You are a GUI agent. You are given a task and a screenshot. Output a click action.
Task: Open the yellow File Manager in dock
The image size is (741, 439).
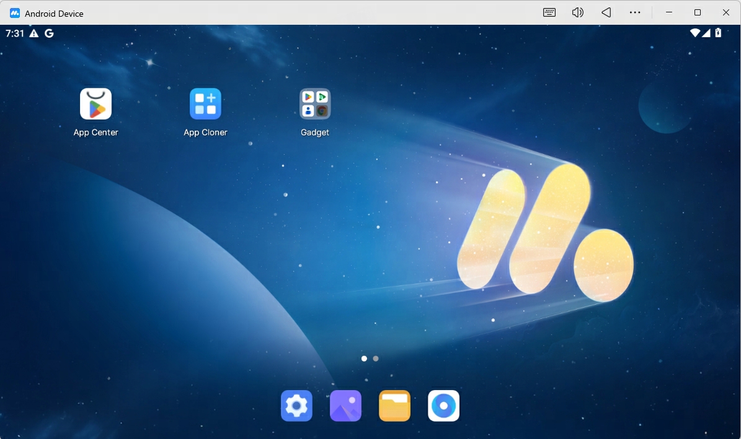click(x=394, y=406)
